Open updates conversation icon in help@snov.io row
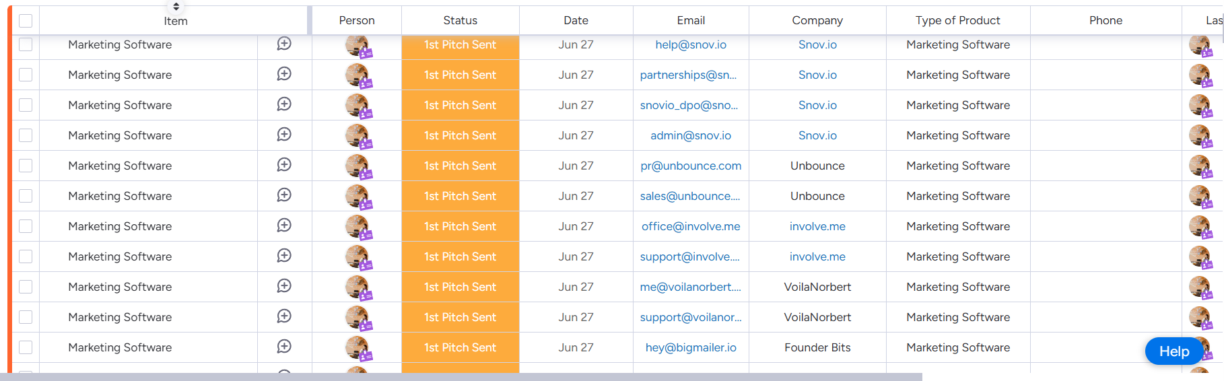1224x381 pixels. tap(284, 44)
